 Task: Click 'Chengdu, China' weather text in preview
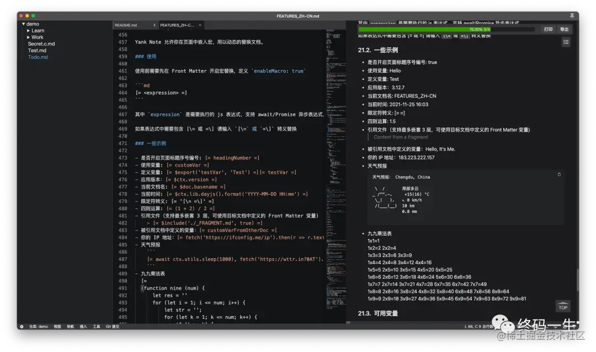tap(412, 177)
